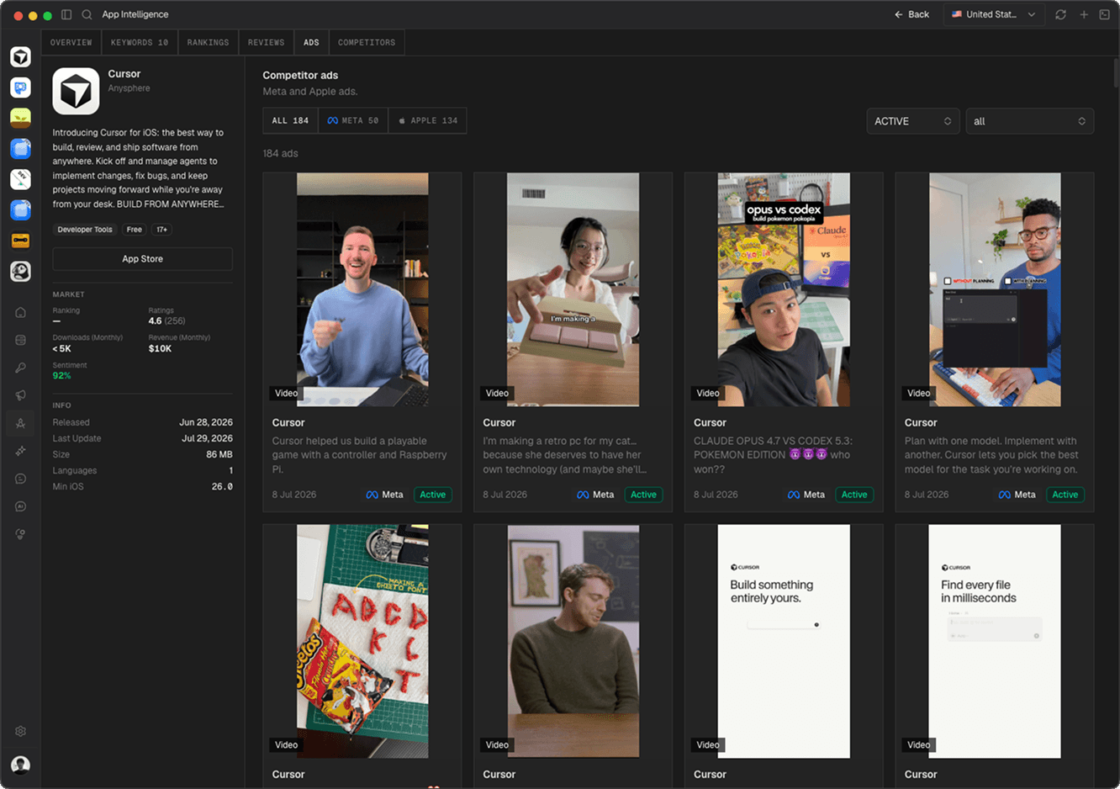Open the user profile avatar

[20, 765]
